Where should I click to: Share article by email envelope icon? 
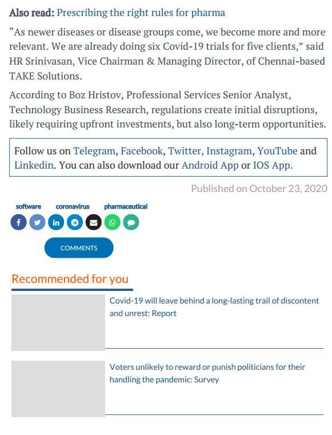[94, 222]
